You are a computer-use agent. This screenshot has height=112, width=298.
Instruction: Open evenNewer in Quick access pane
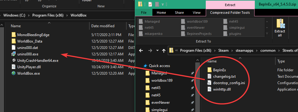tap(161, 103)
